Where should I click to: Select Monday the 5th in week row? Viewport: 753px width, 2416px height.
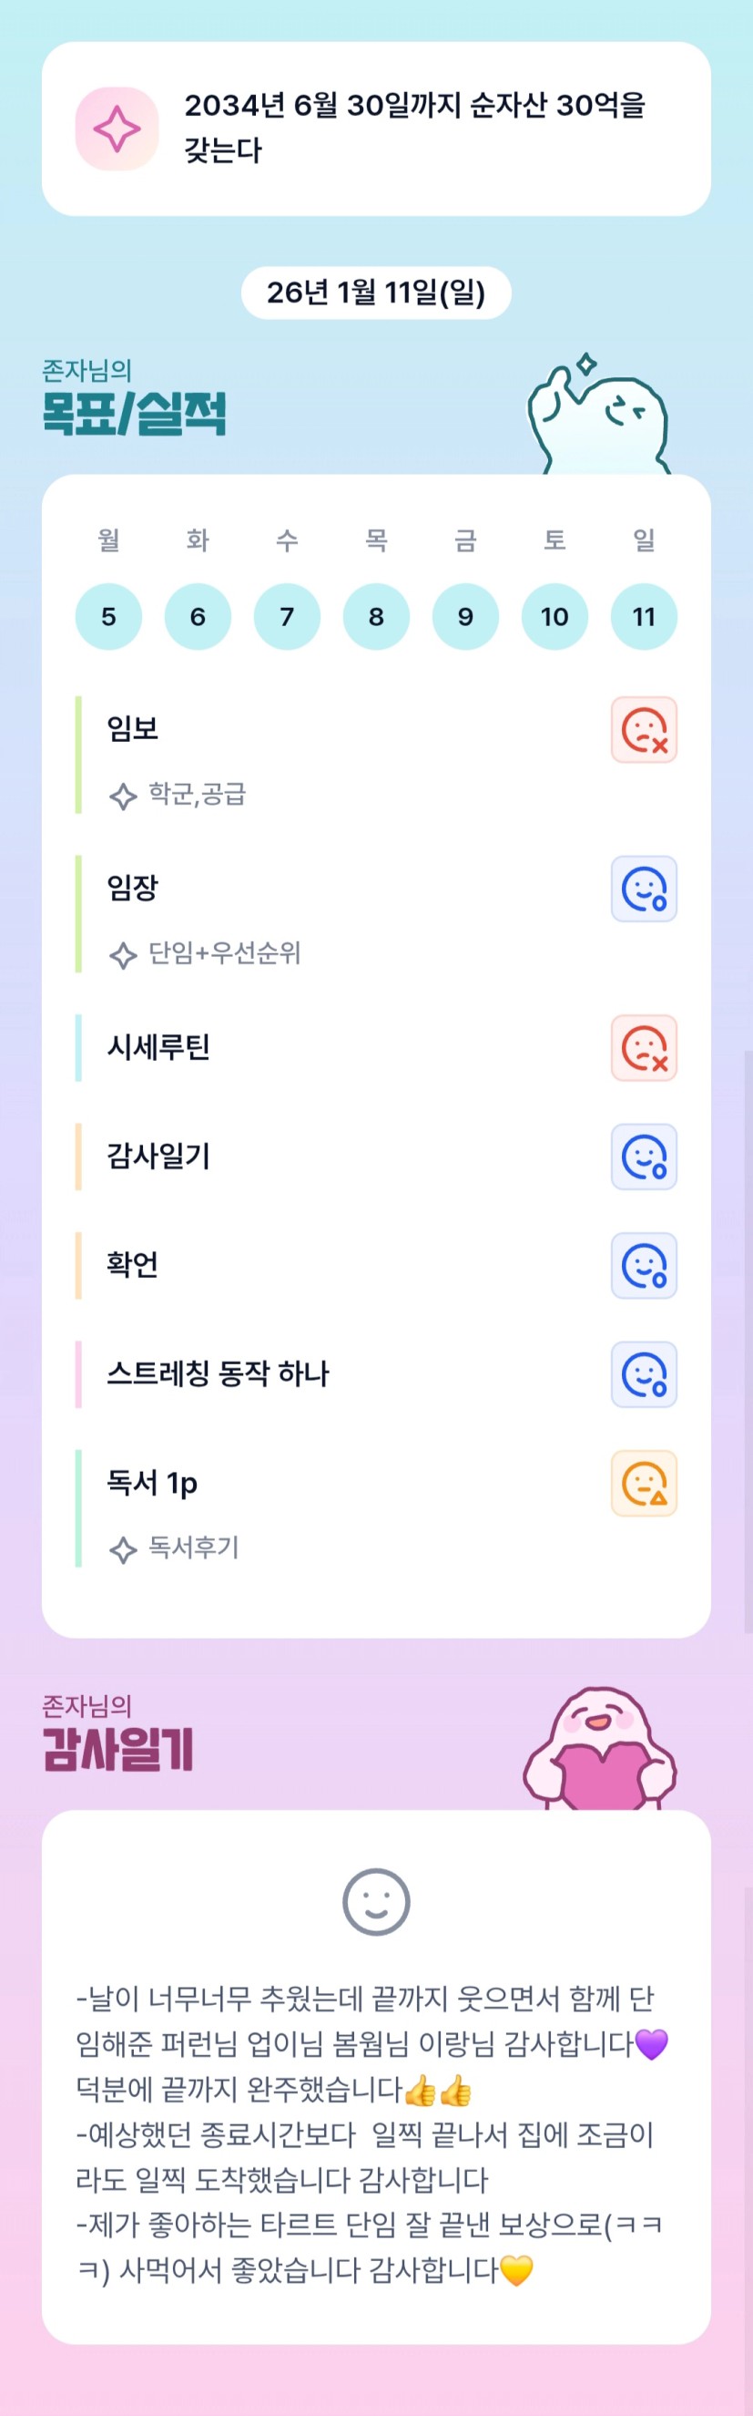click(x=108, y=616)
